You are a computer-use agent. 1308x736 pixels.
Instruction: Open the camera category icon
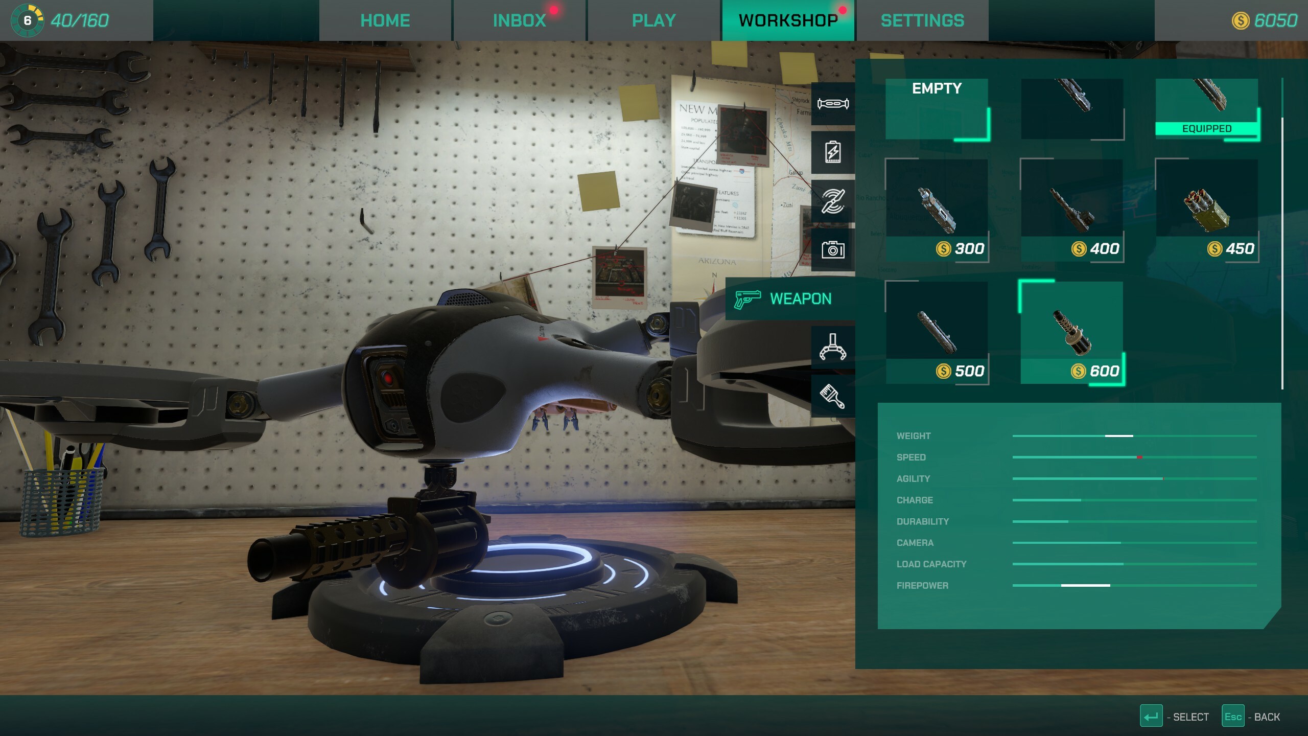click(x=833, y=250)
